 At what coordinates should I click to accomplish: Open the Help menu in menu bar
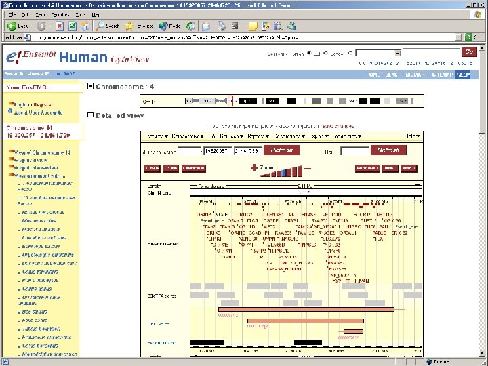pos(96,15)
